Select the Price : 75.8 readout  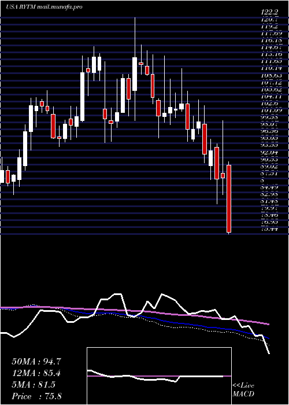click(36, 396)
